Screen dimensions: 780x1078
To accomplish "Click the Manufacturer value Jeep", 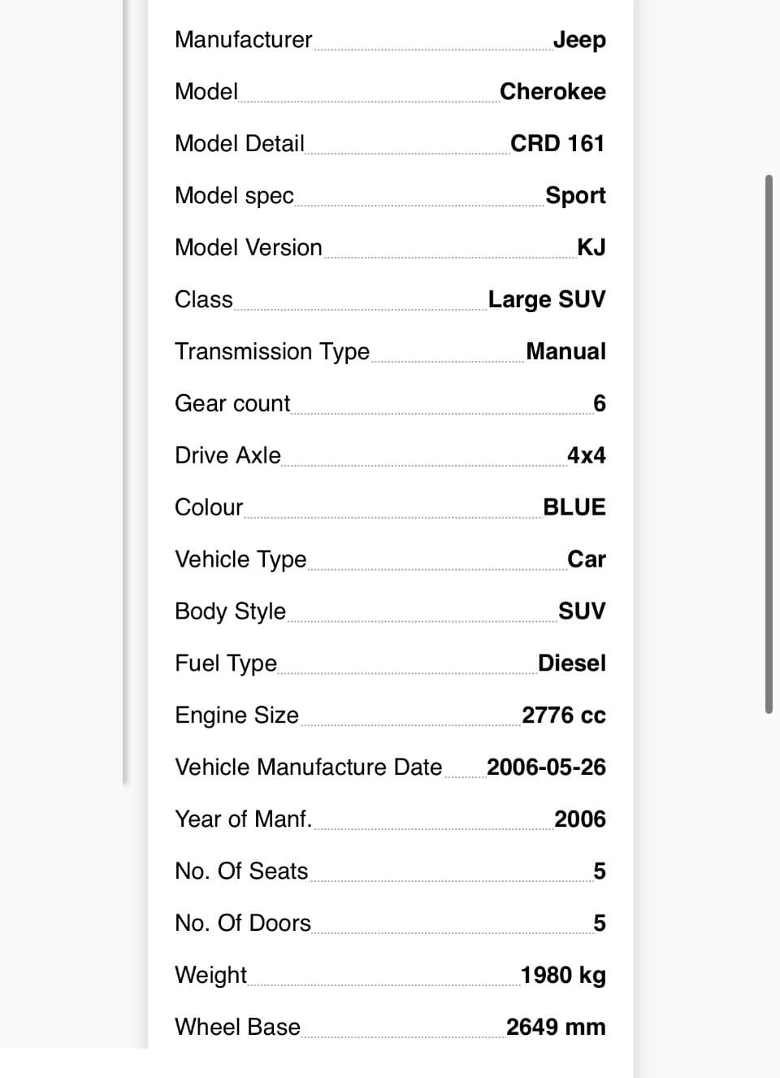I will pos(579,40).
